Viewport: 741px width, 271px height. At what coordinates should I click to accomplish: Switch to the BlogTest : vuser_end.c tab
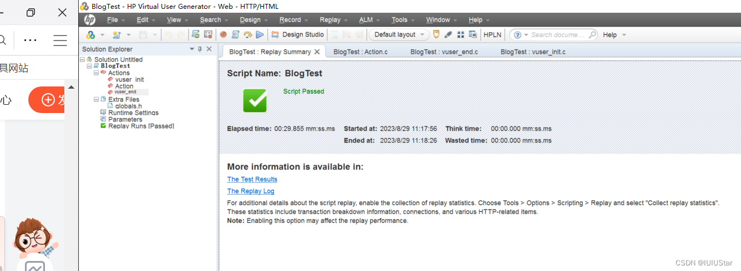pos(444,52)
